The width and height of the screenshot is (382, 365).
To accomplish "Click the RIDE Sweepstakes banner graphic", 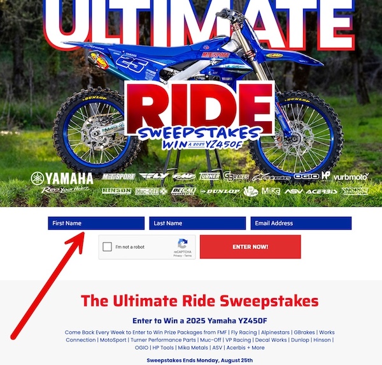I will [200, 115].
